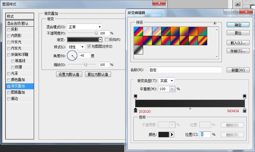Viewport: 255px width, 152px height.
Task: Click the 位置(C) percent field
Action: click(x=205, y=135)
